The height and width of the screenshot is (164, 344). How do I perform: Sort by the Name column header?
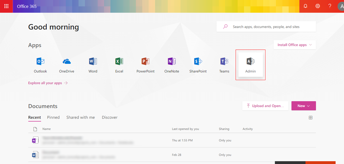[47, 129]
